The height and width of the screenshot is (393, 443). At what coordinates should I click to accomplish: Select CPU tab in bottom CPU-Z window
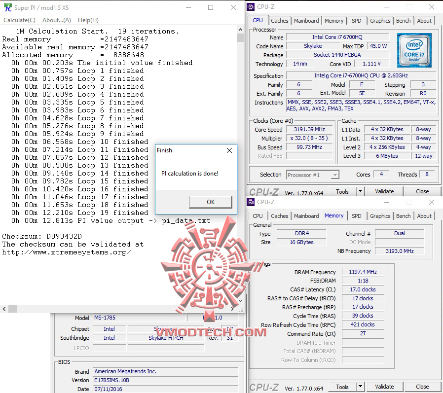[258, 216]
